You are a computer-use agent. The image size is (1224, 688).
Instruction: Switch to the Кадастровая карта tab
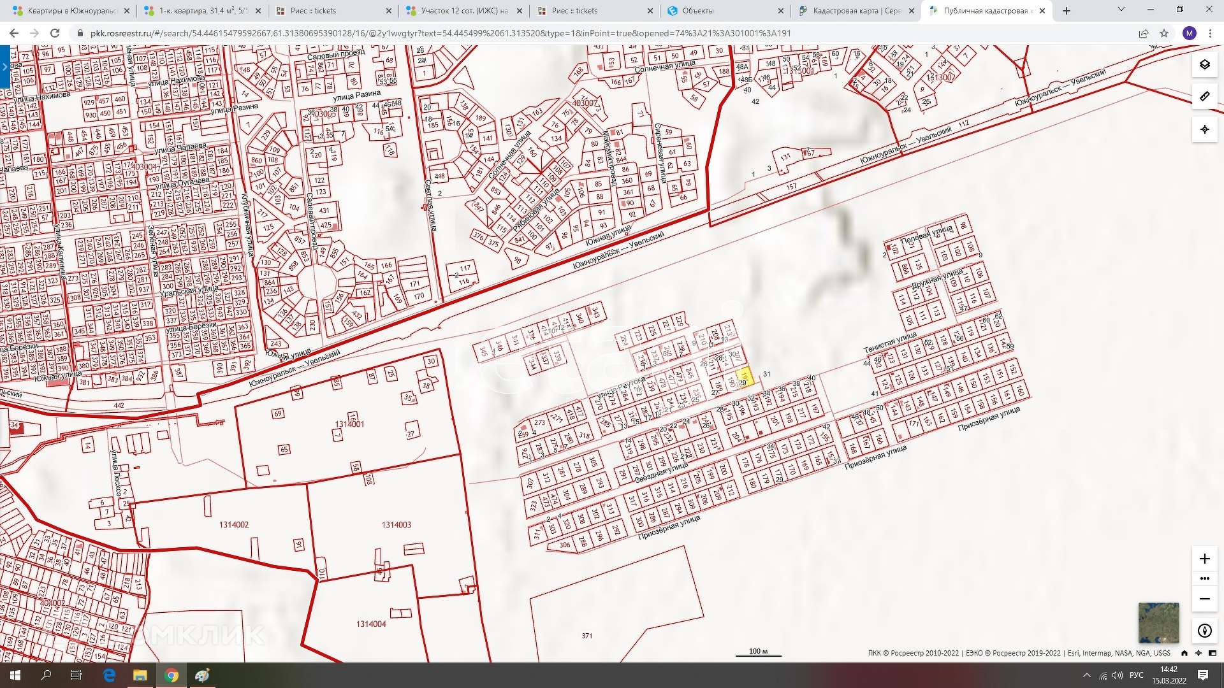tap(856, 11)
